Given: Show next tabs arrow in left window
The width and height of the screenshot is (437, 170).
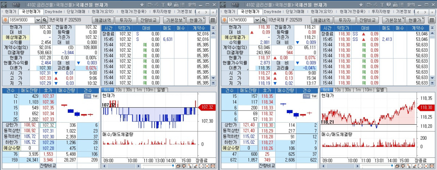Looking at the screenshot, I should pyautogui.click(x=206, y=12).
